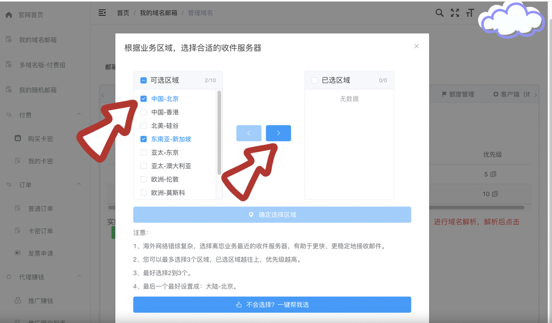
Task: Copy the priority value 10
Action: point(495,194)
